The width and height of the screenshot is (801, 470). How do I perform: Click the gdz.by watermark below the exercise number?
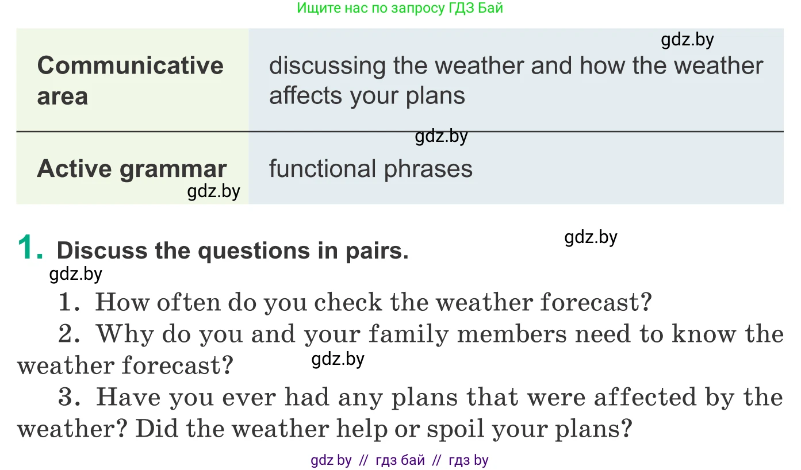[x=75, y=274]
